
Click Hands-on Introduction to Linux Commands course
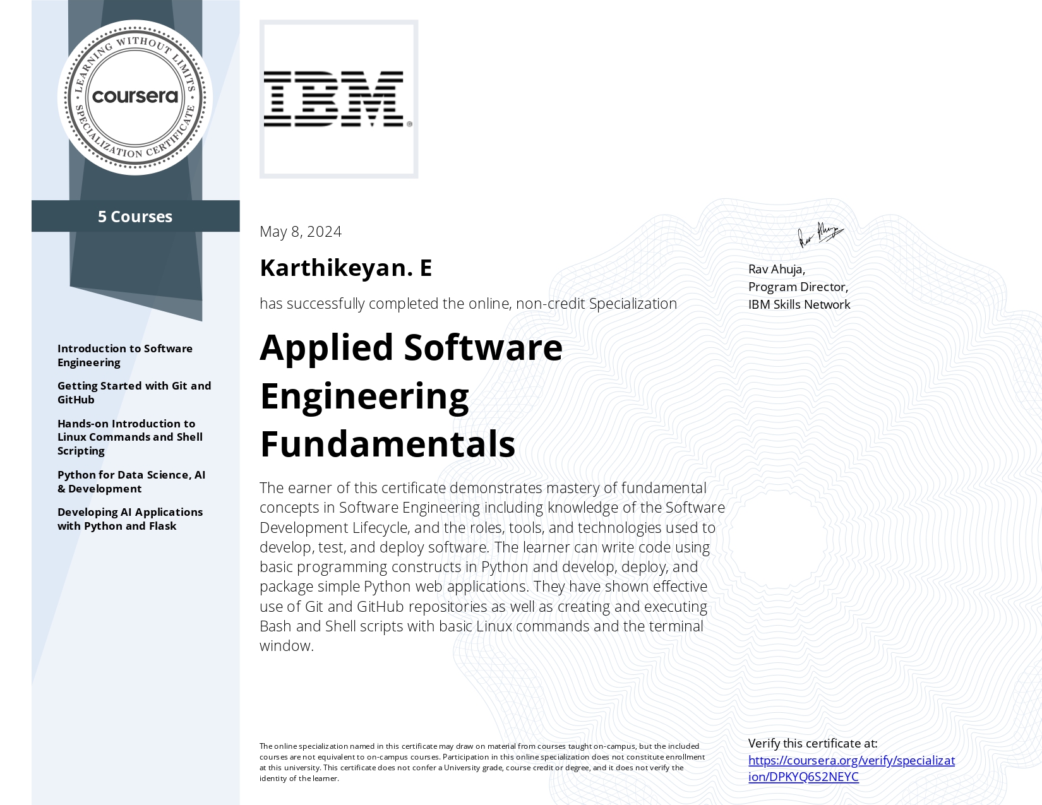(129, 437)
